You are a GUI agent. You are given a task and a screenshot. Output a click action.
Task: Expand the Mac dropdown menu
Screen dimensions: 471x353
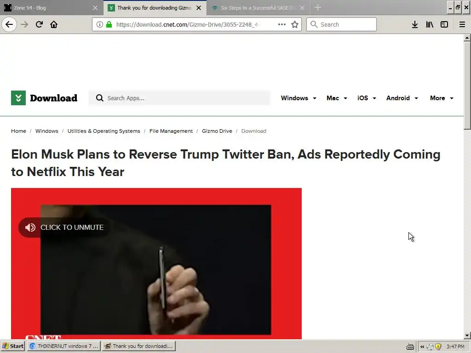tap(337, 98)
